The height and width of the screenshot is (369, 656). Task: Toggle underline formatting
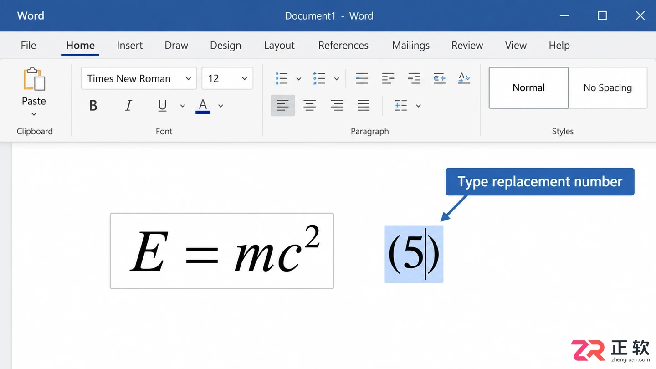tap(162, 106)
